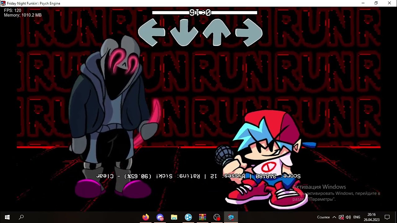Open Discord from the taskbar
397x223 pixels.
click(160, 217)
